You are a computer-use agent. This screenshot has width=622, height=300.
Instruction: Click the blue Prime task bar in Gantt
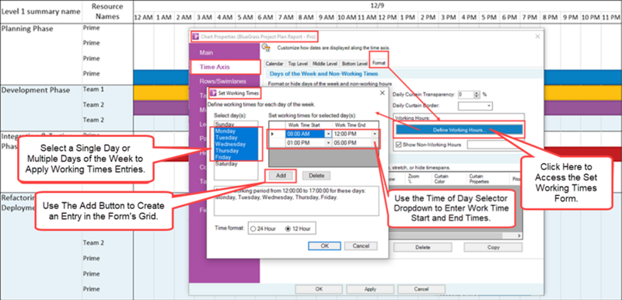coord(161,76)
